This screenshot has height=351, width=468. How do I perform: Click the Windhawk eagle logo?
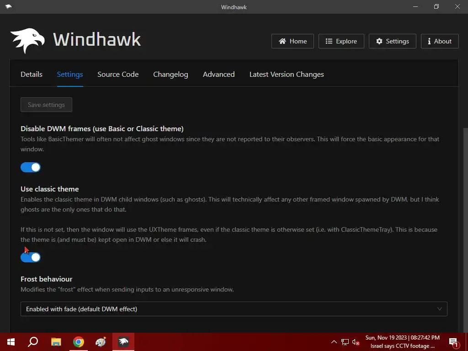27,41
